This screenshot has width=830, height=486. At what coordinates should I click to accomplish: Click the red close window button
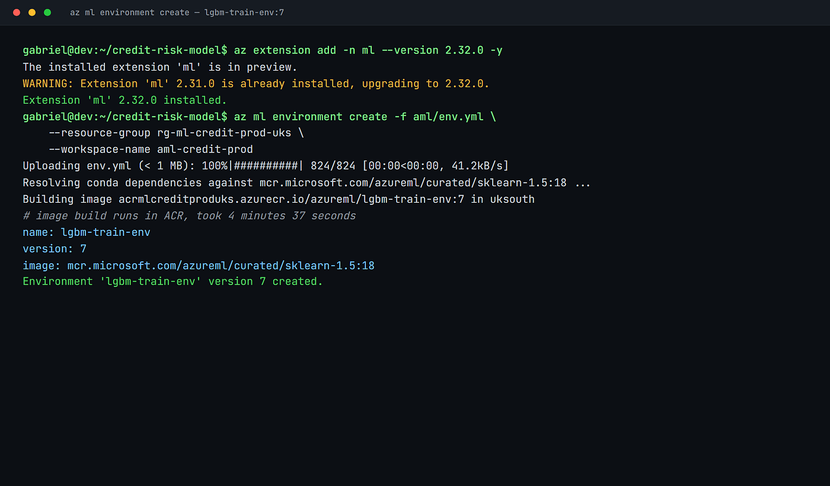(17, 12)
